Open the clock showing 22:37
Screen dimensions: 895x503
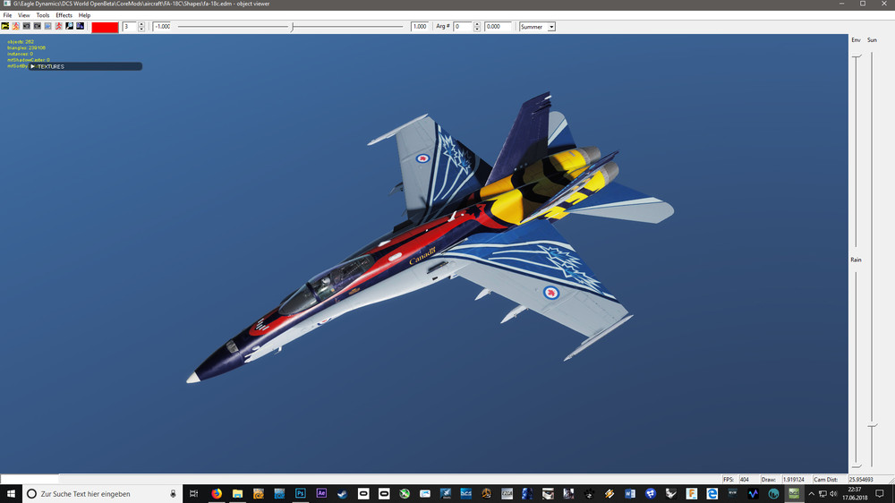click(855, 494)
